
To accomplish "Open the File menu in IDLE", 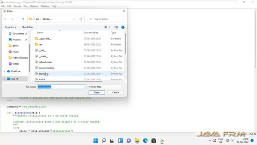I will click(3, 6).
